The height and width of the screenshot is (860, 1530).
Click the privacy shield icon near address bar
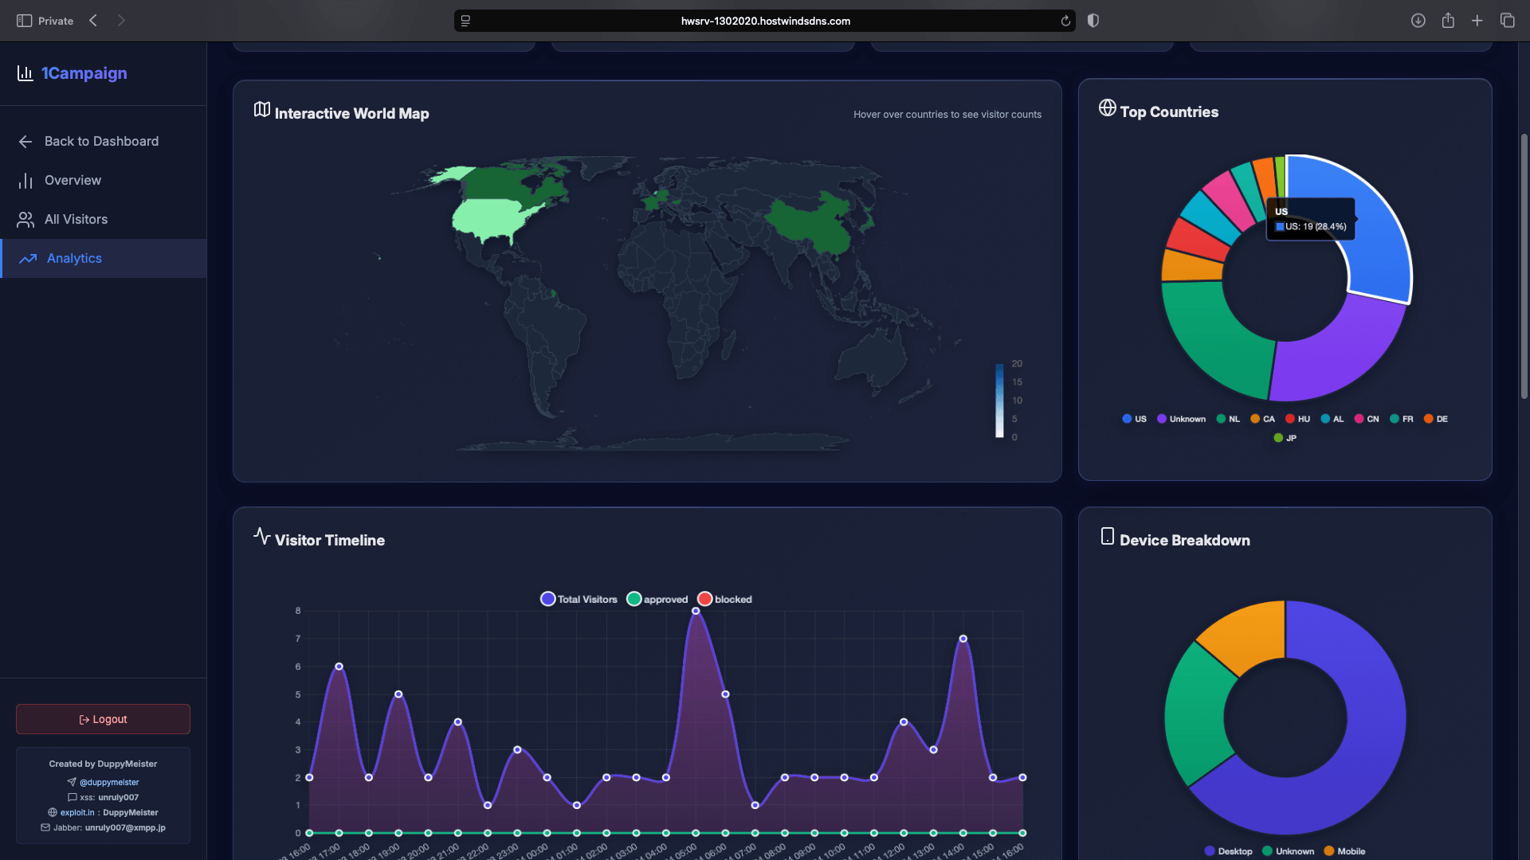coord(1093,21)
